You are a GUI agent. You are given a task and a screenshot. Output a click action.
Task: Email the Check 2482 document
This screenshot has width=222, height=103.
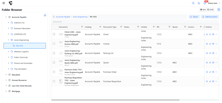coord(213,34)
